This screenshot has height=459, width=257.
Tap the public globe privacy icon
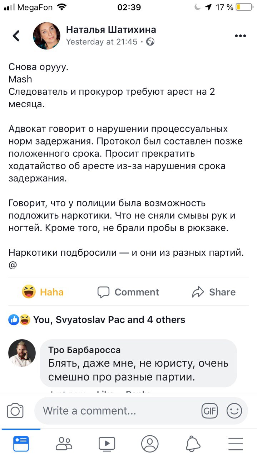[150, 42]
